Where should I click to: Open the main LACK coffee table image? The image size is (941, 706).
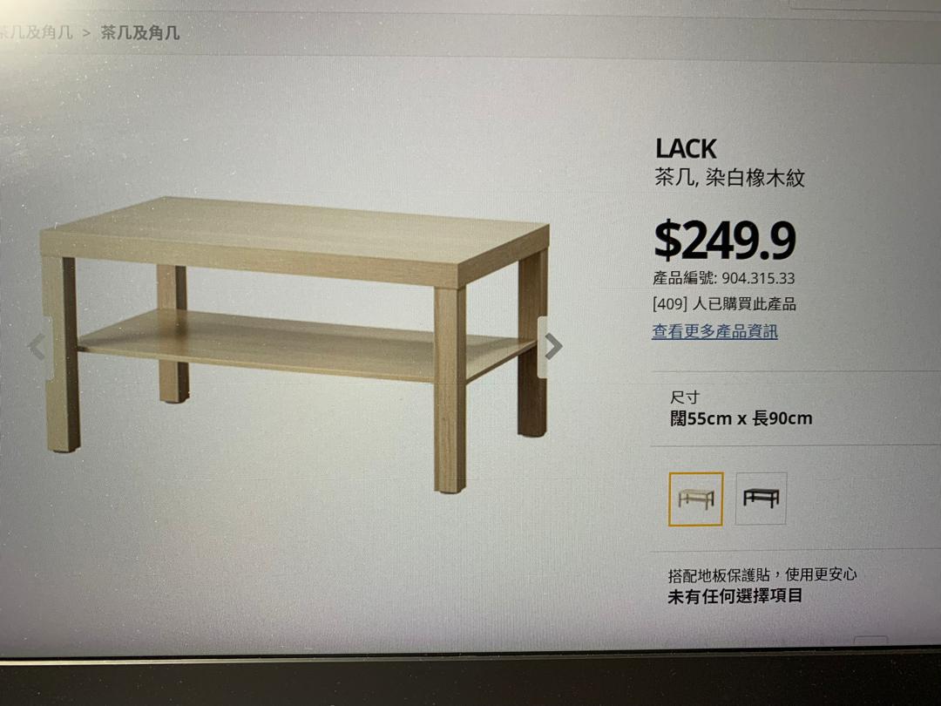(x=295, y=345)
